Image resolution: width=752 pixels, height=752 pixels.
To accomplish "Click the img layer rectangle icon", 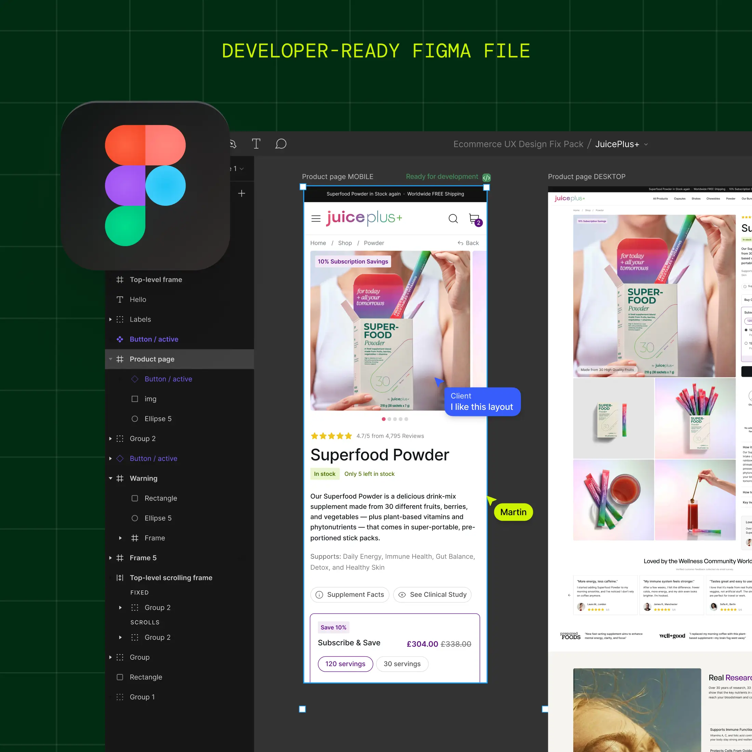I will tap(135, 399).
